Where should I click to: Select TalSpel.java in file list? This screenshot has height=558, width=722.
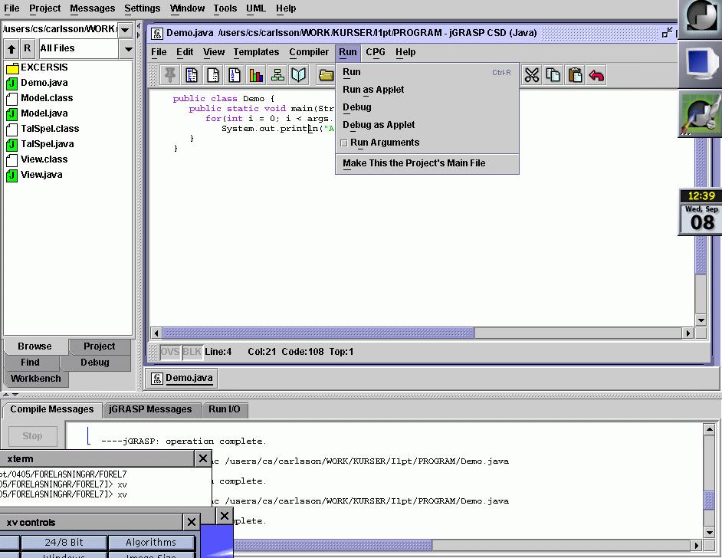pos(40,143)
